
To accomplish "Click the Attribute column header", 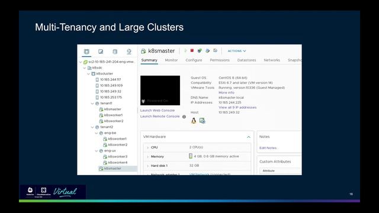I will point(268,171).
